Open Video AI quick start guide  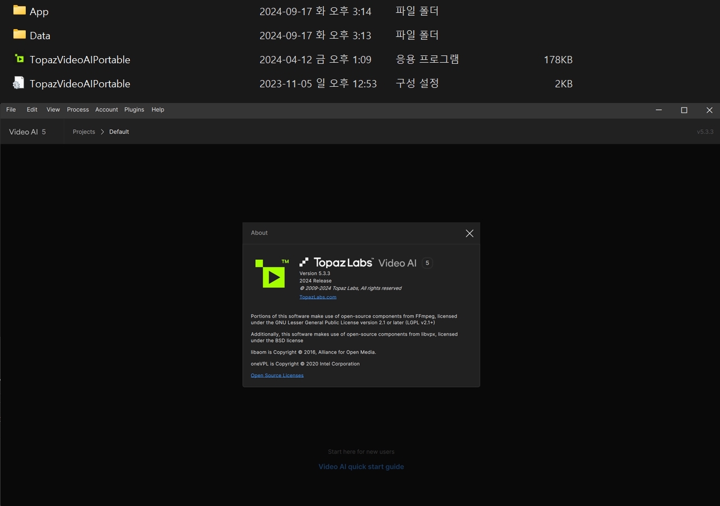pos(361,467)
